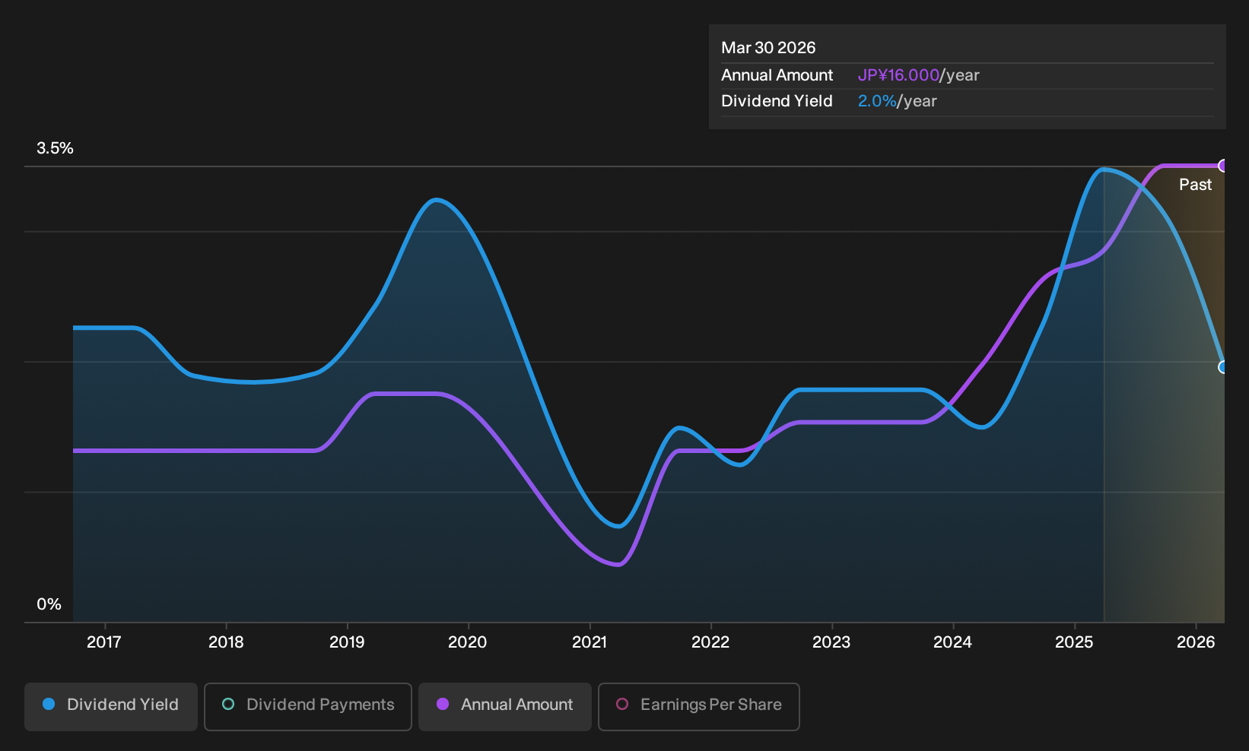Toggle the Dividend Yield series
This screenshot has height=751, width=1249.
[x=111, y=706]
